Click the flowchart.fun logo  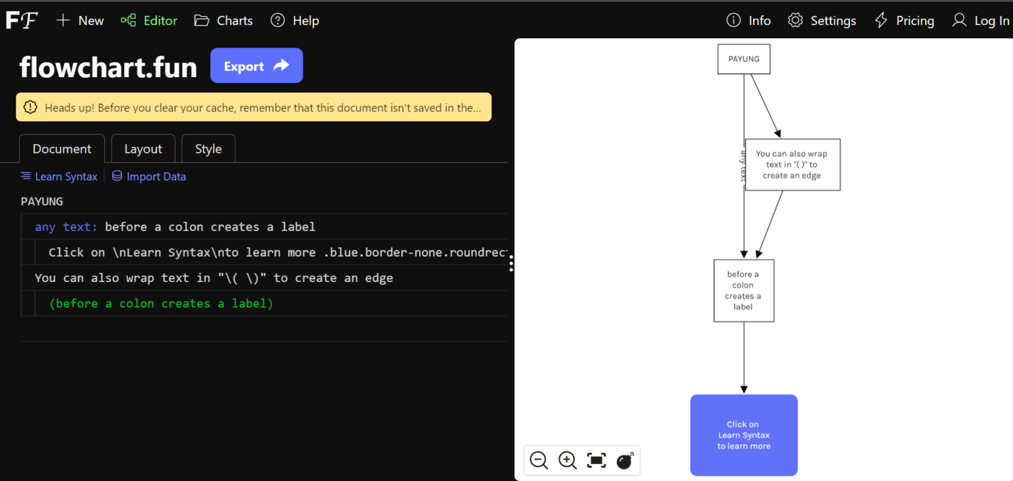[108, 66]
